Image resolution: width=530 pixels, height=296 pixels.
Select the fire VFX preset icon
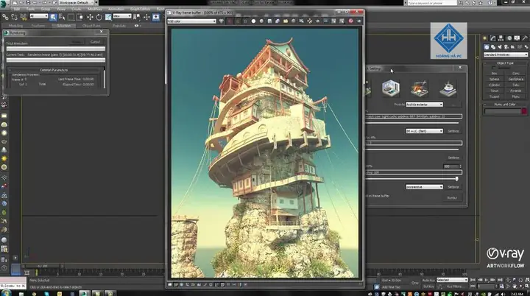419,88
